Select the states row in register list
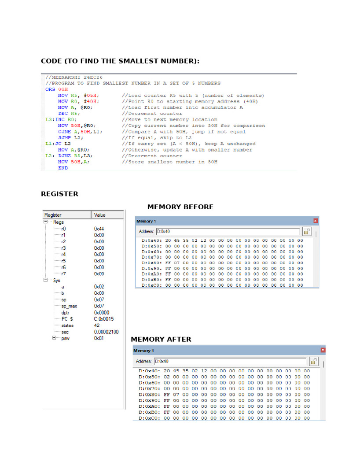 [x=83, y=325]
